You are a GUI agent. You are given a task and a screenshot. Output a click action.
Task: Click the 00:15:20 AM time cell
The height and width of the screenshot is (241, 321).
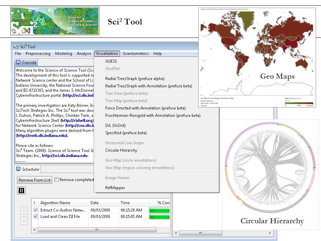(131, 210)
